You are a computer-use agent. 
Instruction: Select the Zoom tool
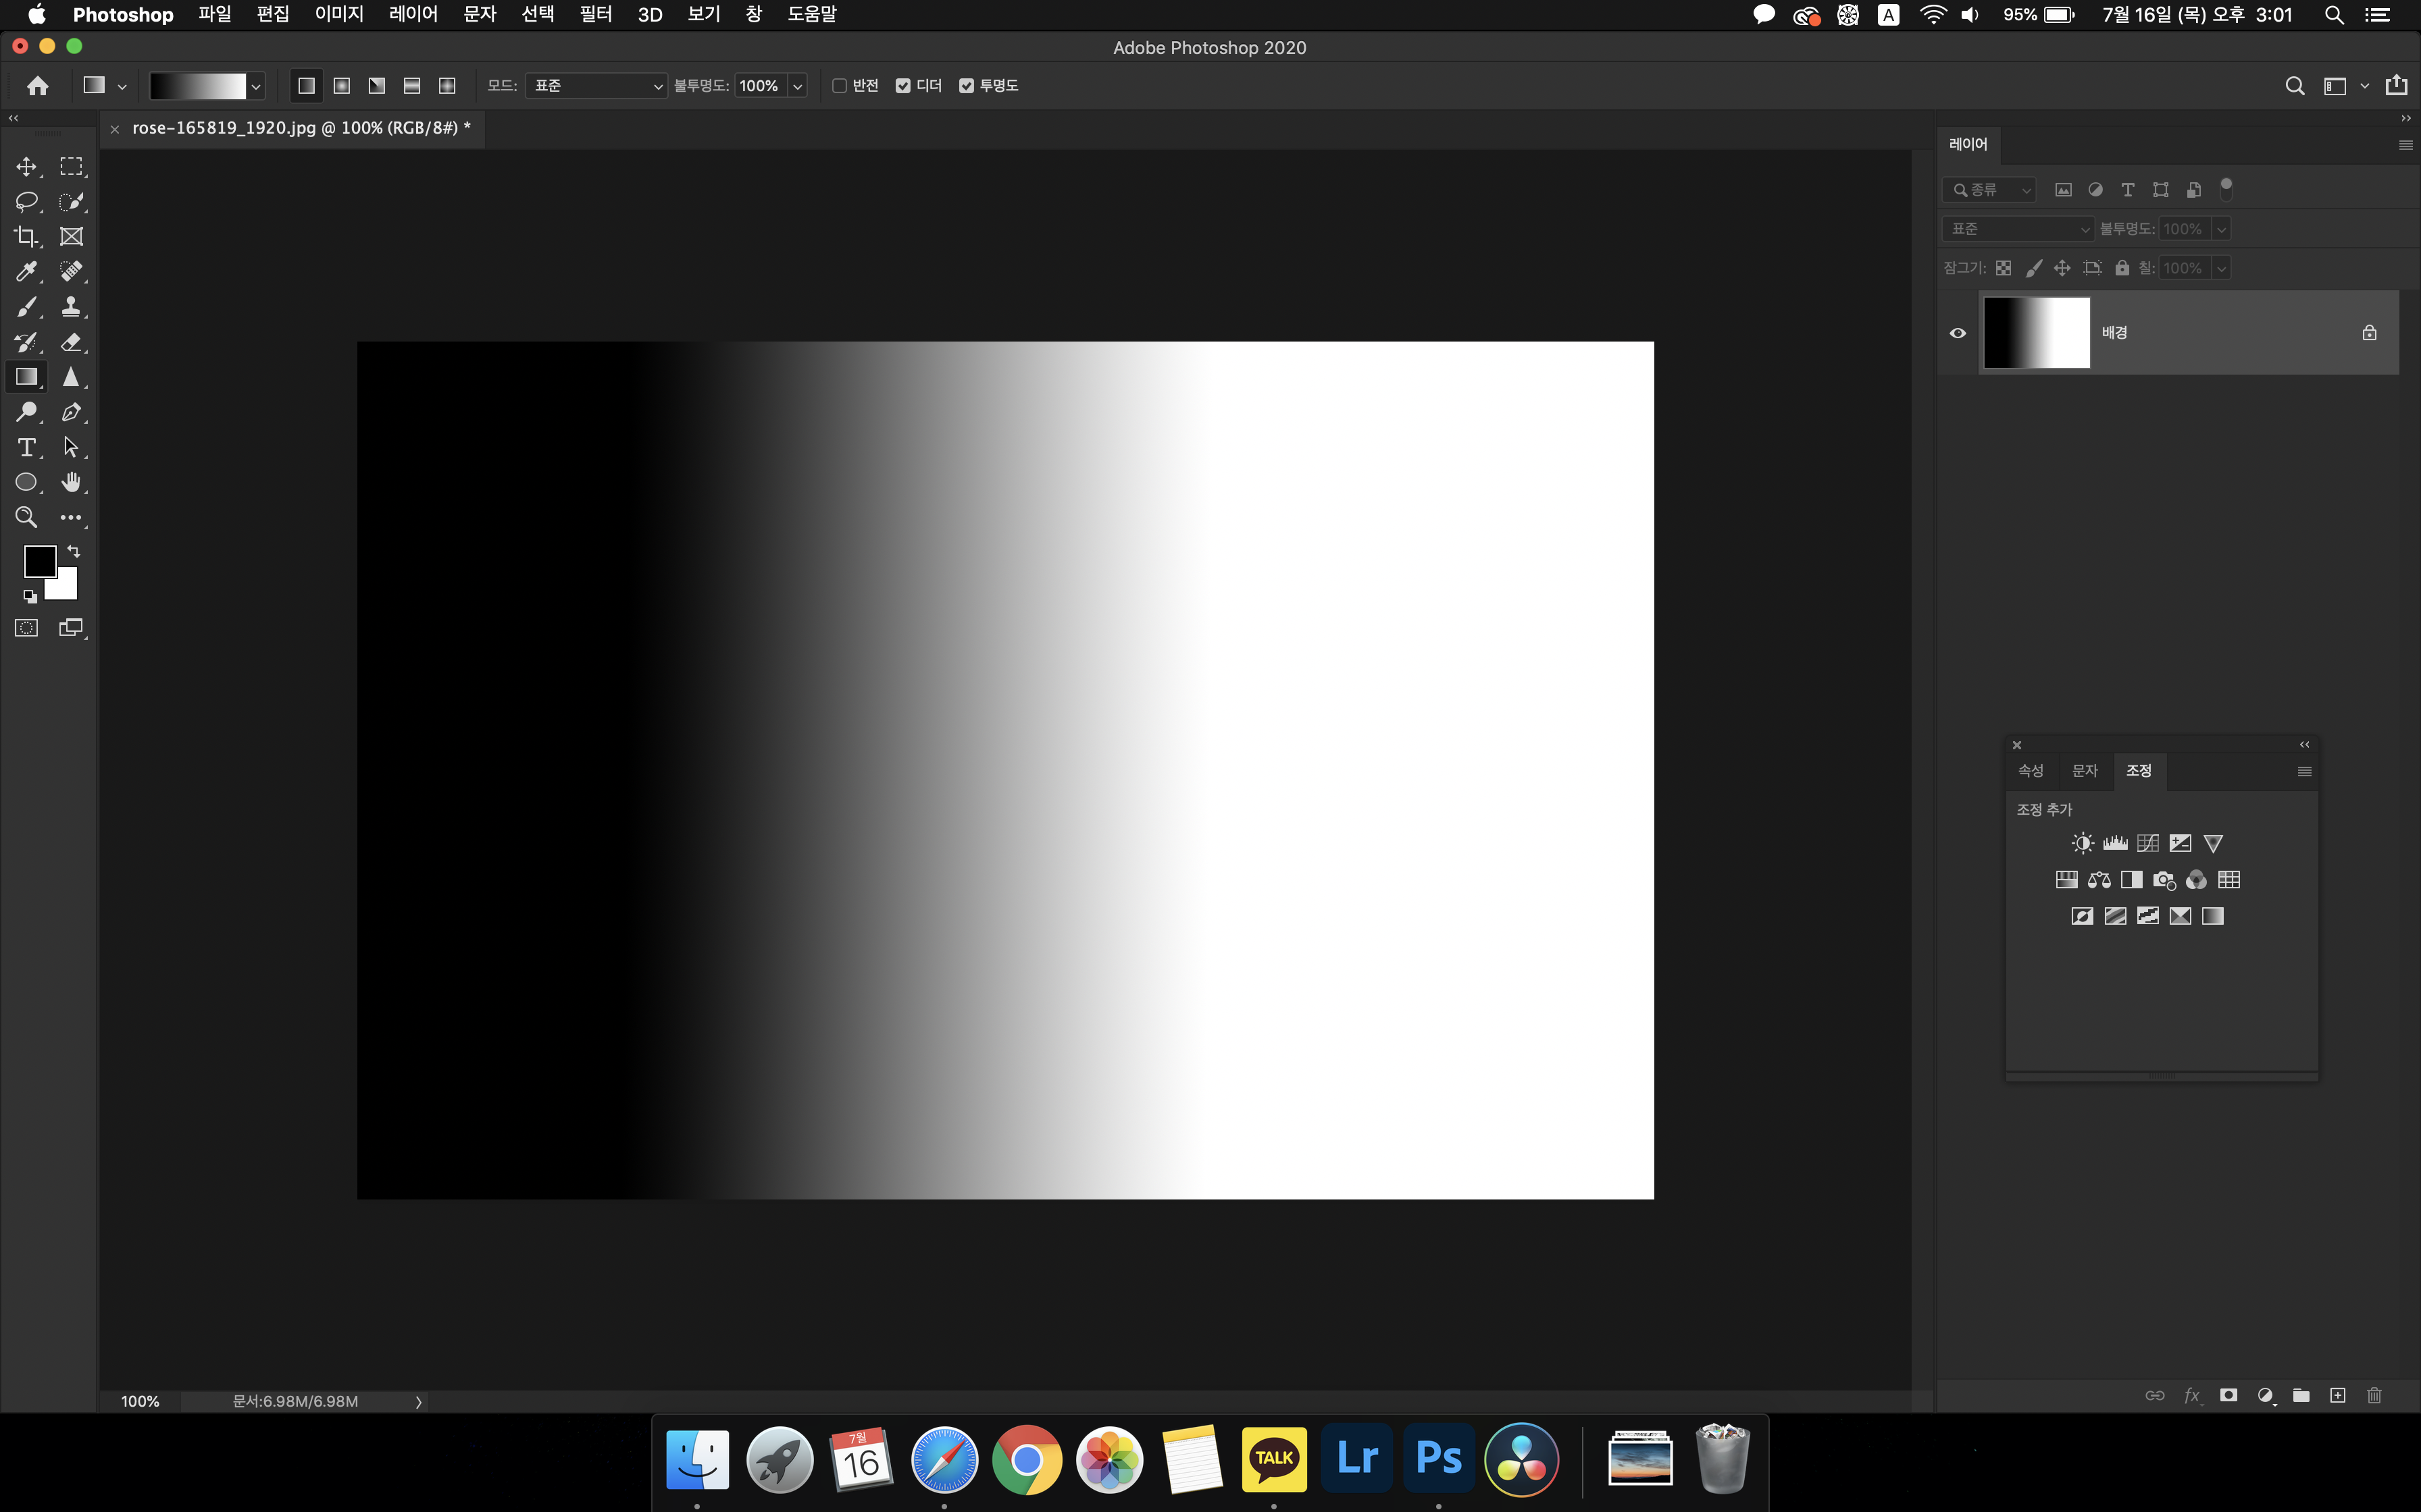click(x=26, y=517)
